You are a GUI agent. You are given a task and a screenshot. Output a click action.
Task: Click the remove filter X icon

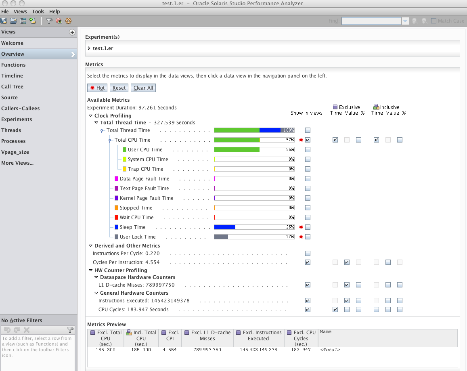point(27,329)
